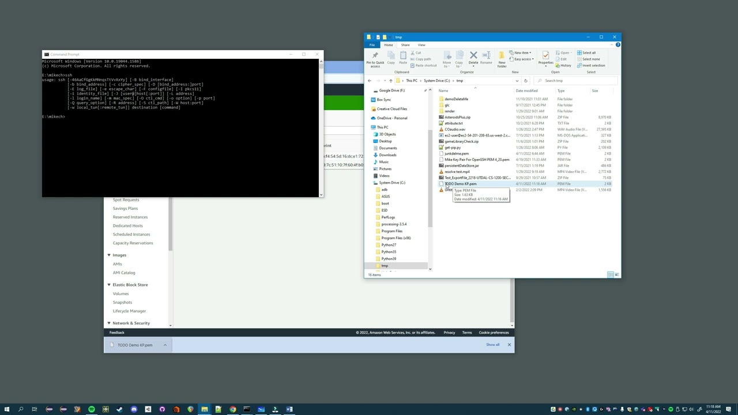Open Word from the taskbar
Screen dimensions: 738x415
[289, 409]
